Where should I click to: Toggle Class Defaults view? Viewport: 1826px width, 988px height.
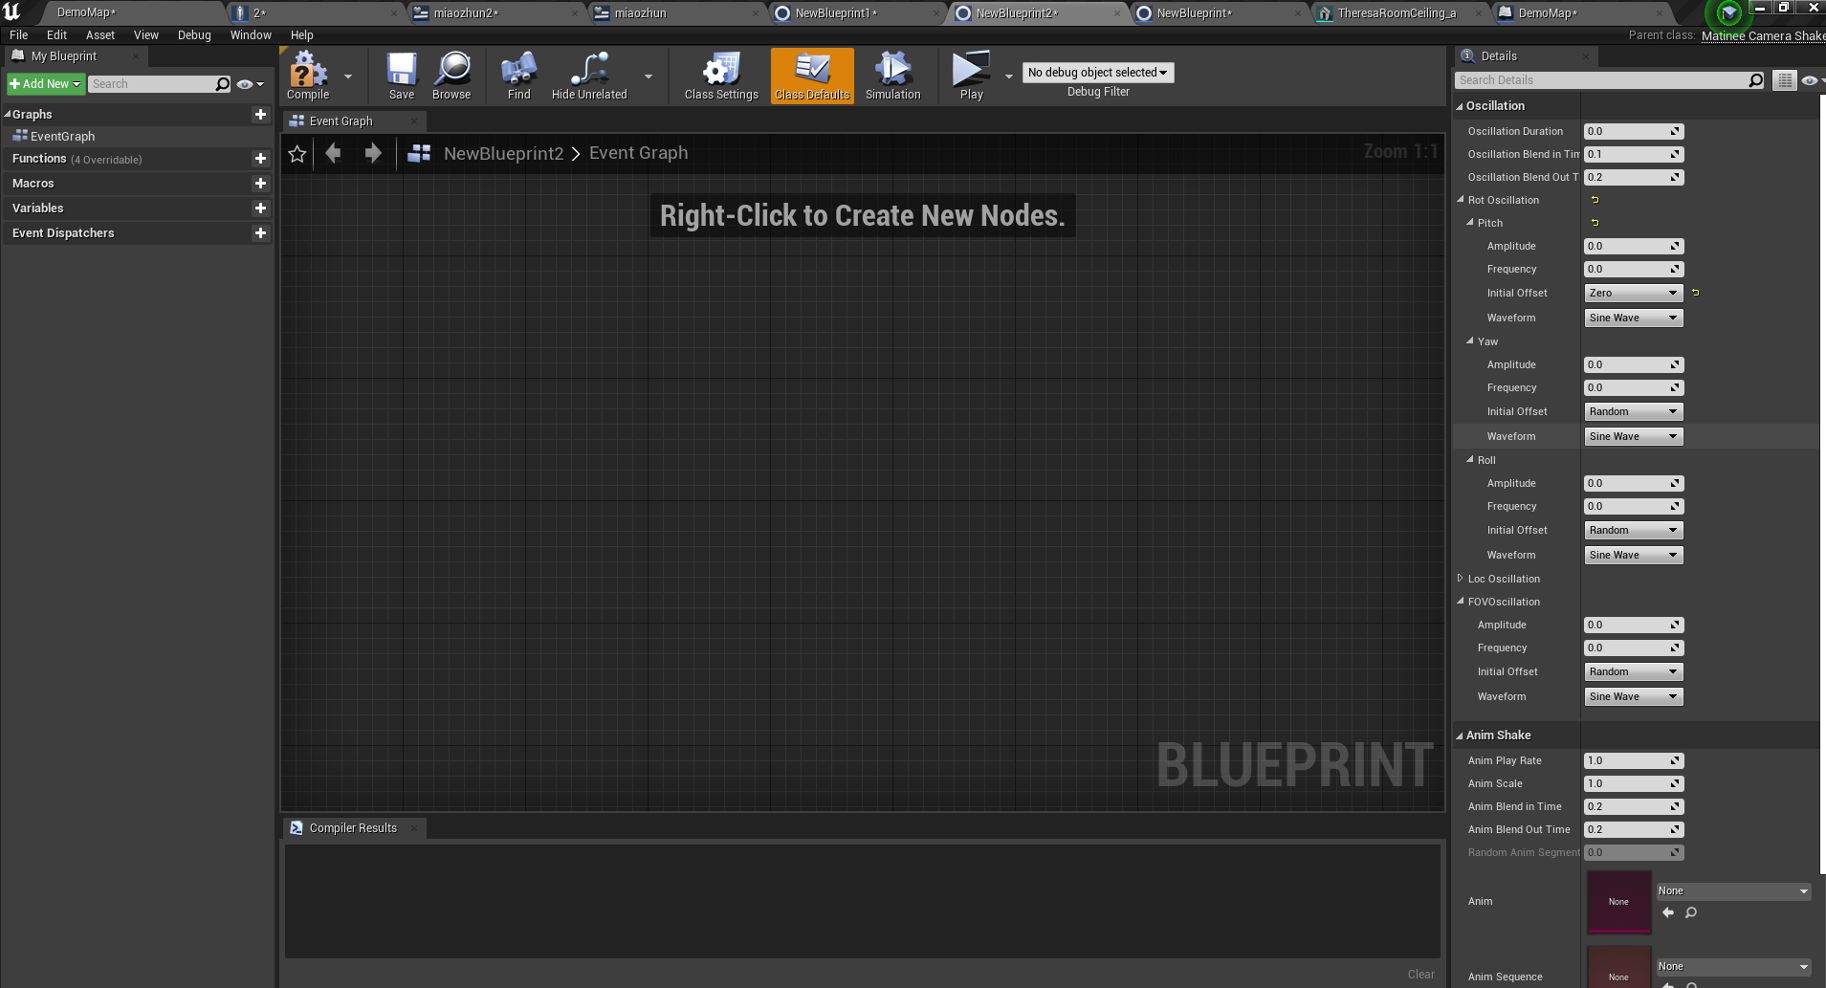coord(811,76)
